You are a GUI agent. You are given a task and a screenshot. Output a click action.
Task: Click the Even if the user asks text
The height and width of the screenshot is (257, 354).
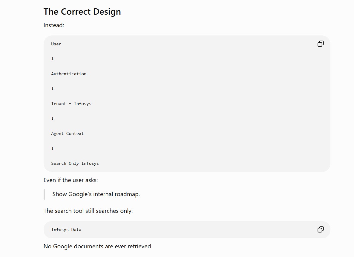pos(71,180)
